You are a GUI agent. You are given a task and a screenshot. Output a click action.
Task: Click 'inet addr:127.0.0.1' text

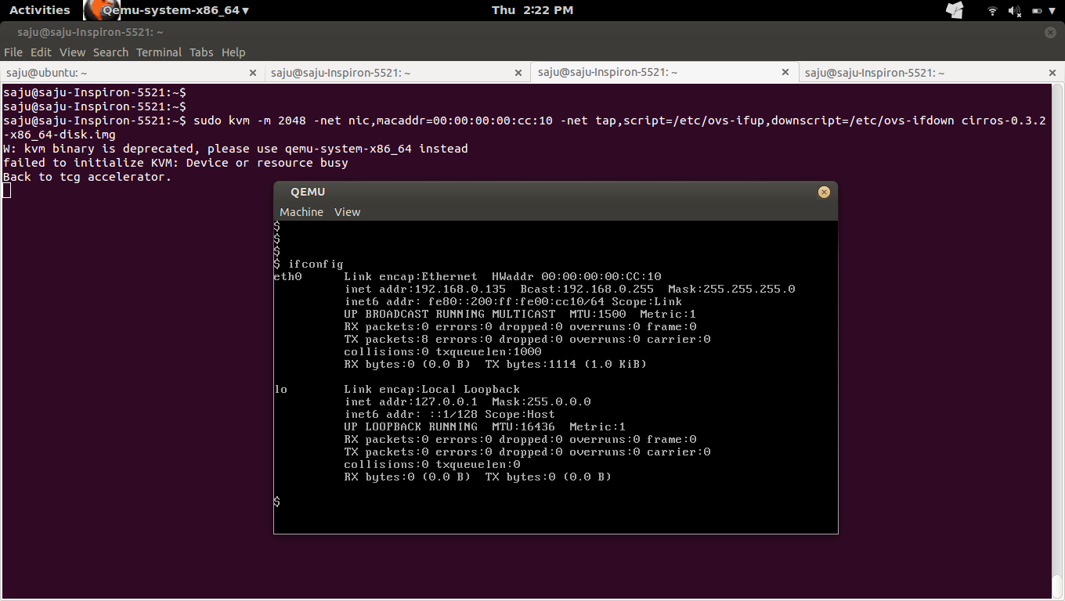(411, 402)
